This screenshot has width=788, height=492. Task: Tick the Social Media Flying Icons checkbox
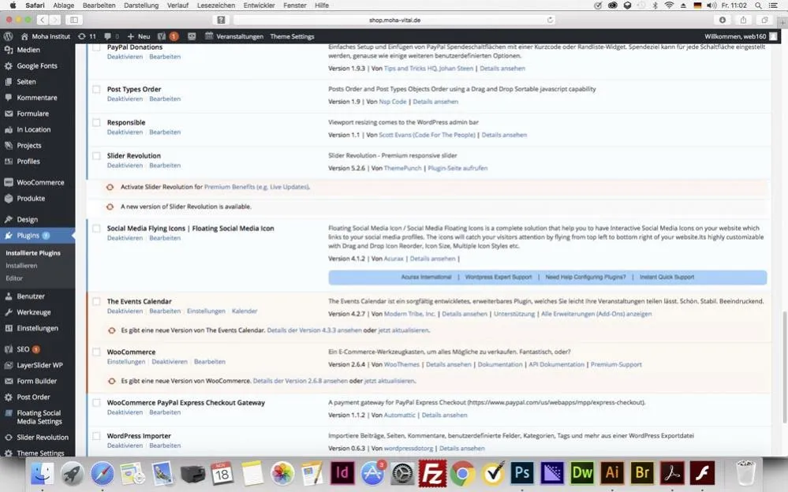click(x=96, y=228)
